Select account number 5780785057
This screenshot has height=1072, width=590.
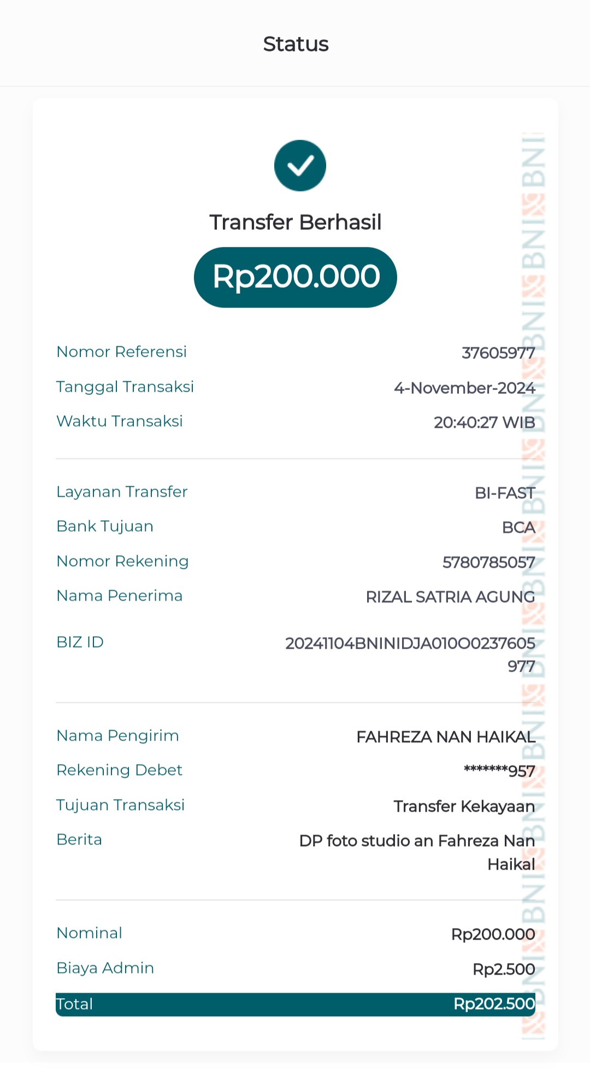(x=488, y=563)
